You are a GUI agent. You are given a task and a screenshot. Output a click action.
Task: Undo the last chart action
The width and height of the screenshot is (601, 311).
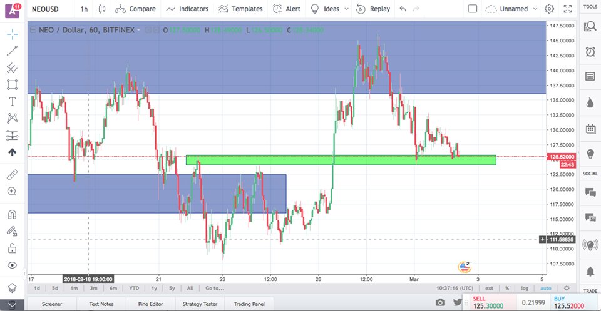403,9
